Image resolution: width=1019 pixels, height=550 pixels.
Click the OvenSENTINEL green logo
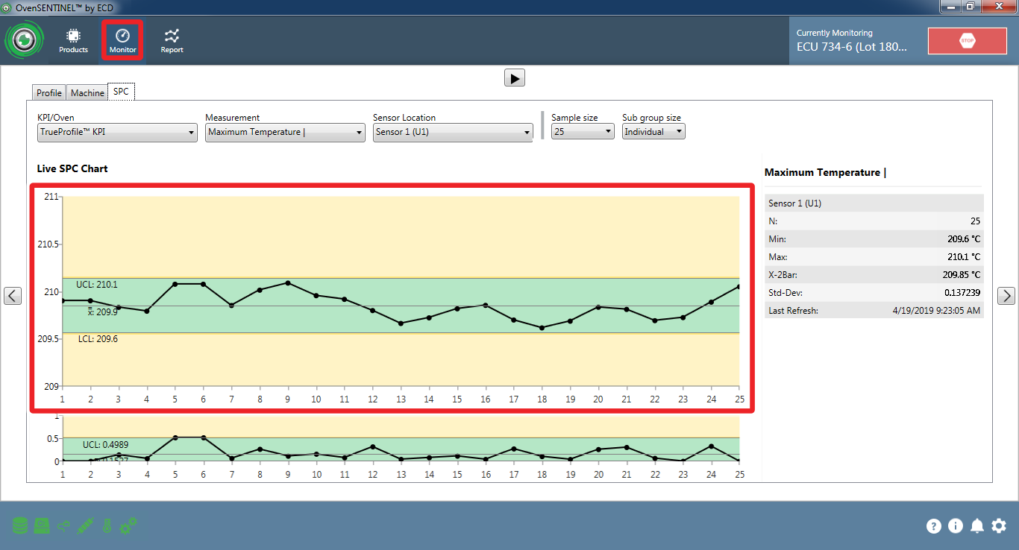pyautogui.click(x=25, y=41)
